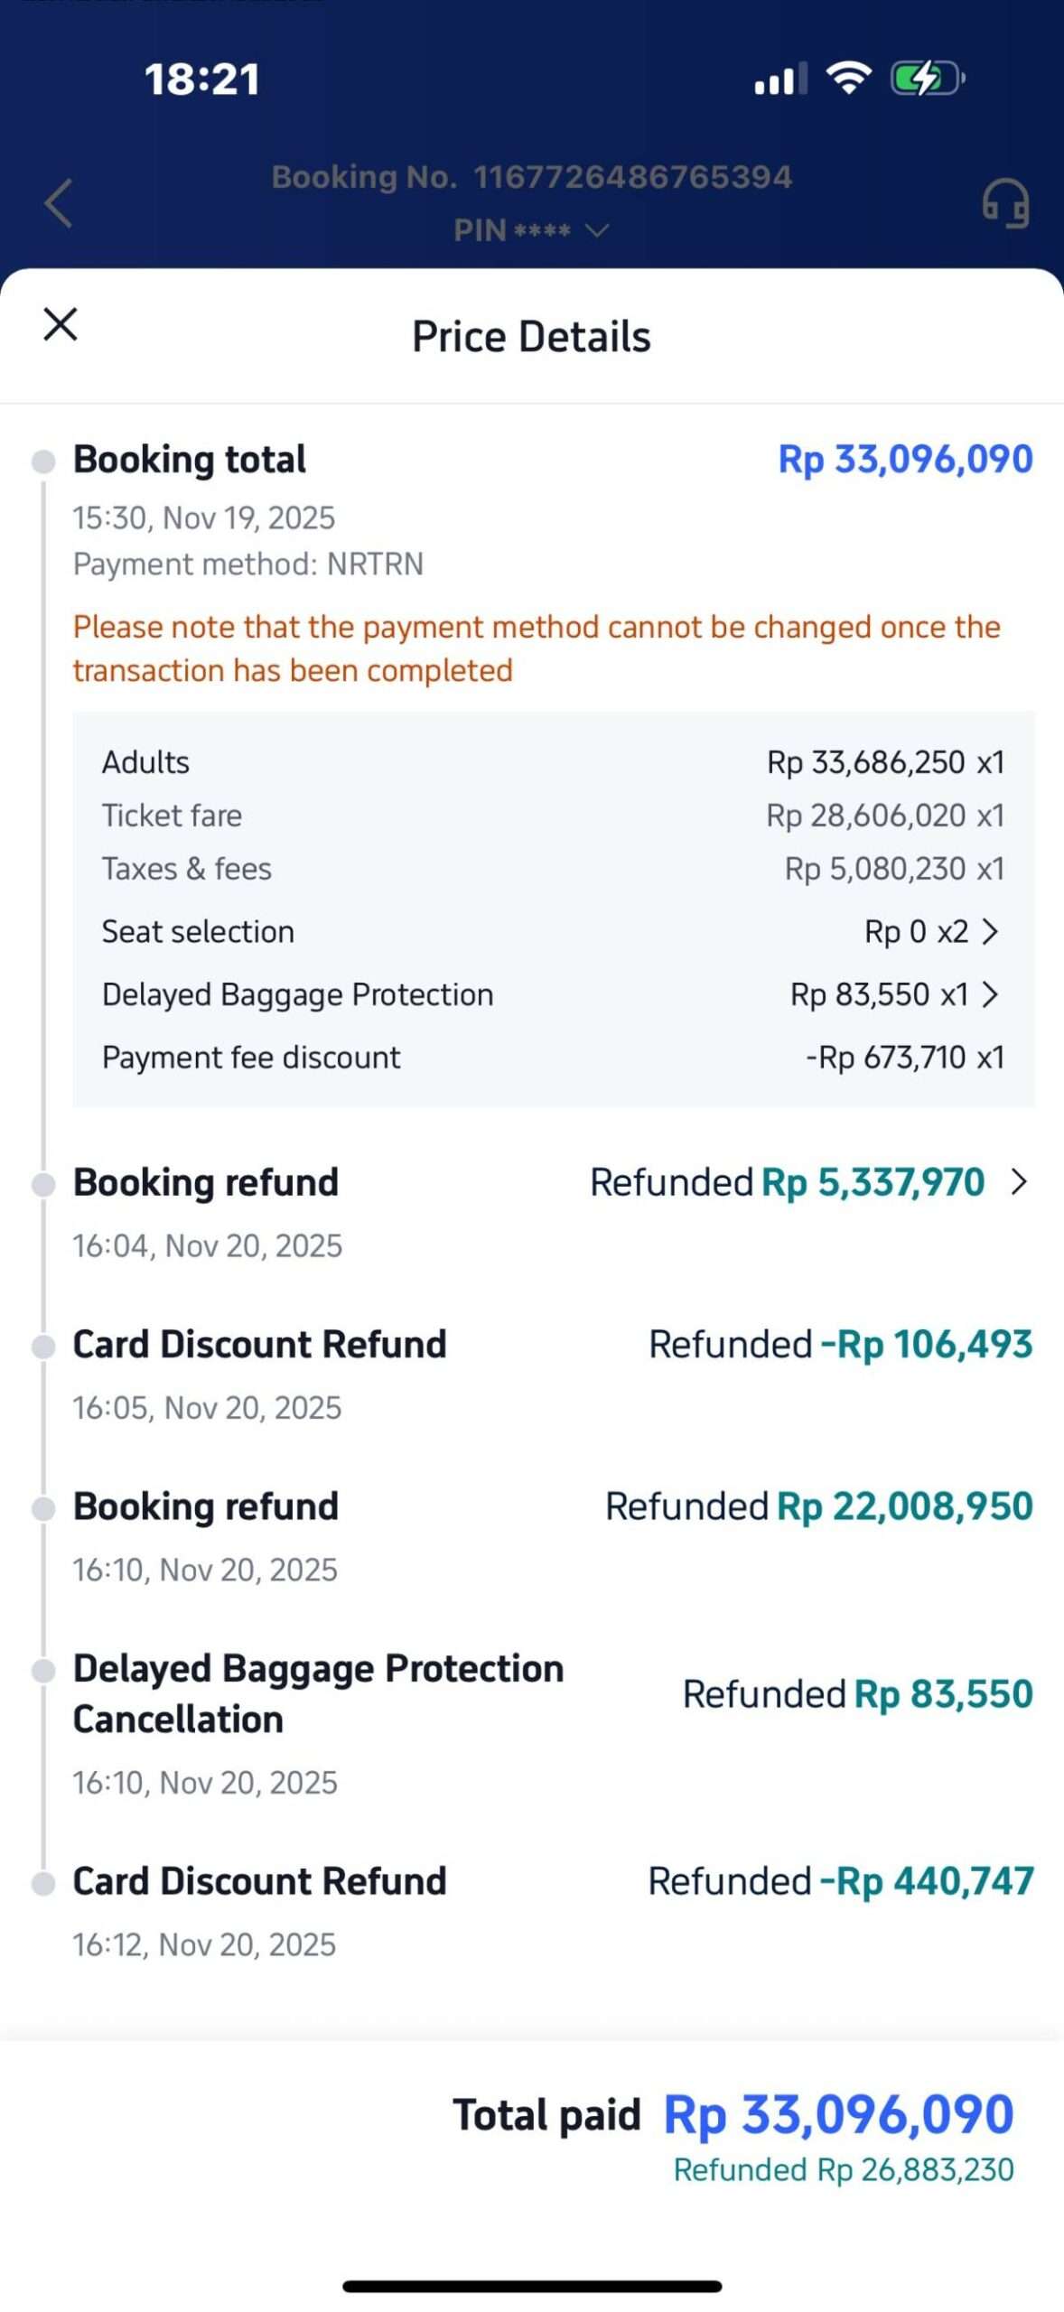Select the Rp 22,008,950 Booking refund dot
This screenshot has height=2312, width=1064.
[x=43, y=1508]
